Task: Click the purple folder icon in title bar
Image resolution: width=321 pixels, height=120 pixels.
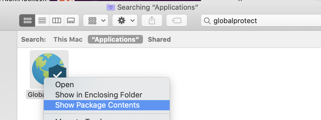Action: tap(111, 7)
